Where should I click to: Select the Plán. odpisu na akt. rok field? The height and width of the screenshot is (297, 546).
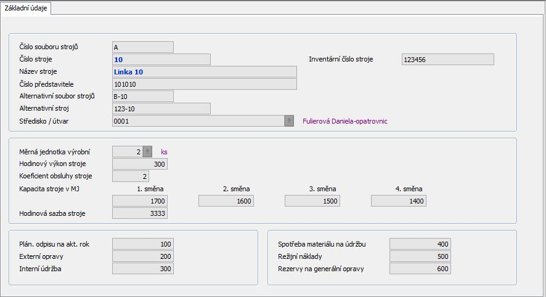(x=143, y=244)
